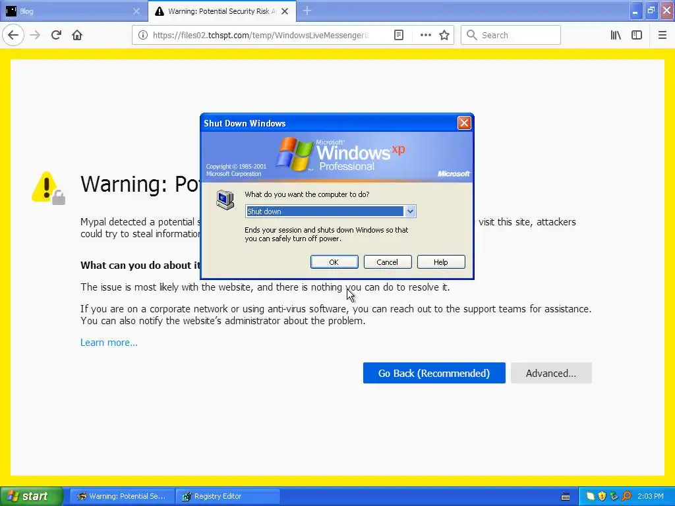Open the Learn more… link
The image size is (675, 506).
(109, 343)
